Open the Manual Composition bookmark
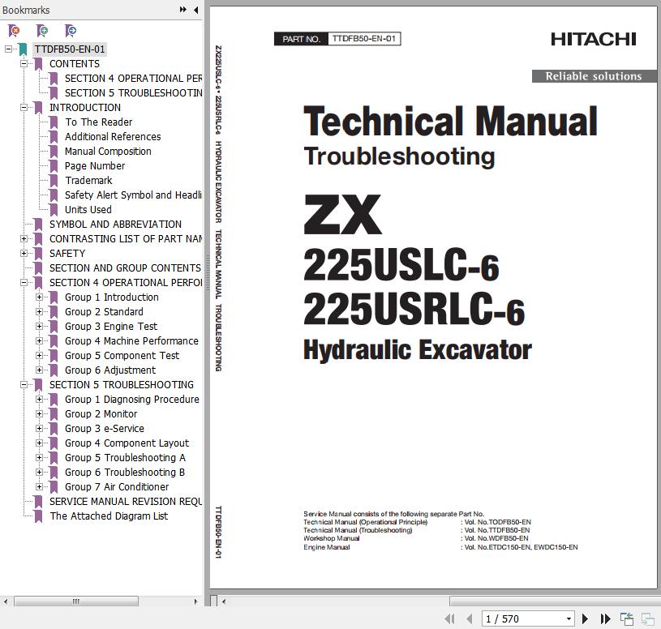The height and width of the screenshot is (629, 661). (x=108, y=152)
